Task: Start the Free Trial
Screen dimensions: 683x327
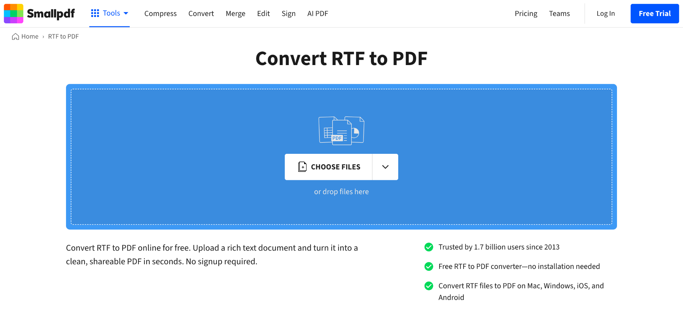Action: 655,13
